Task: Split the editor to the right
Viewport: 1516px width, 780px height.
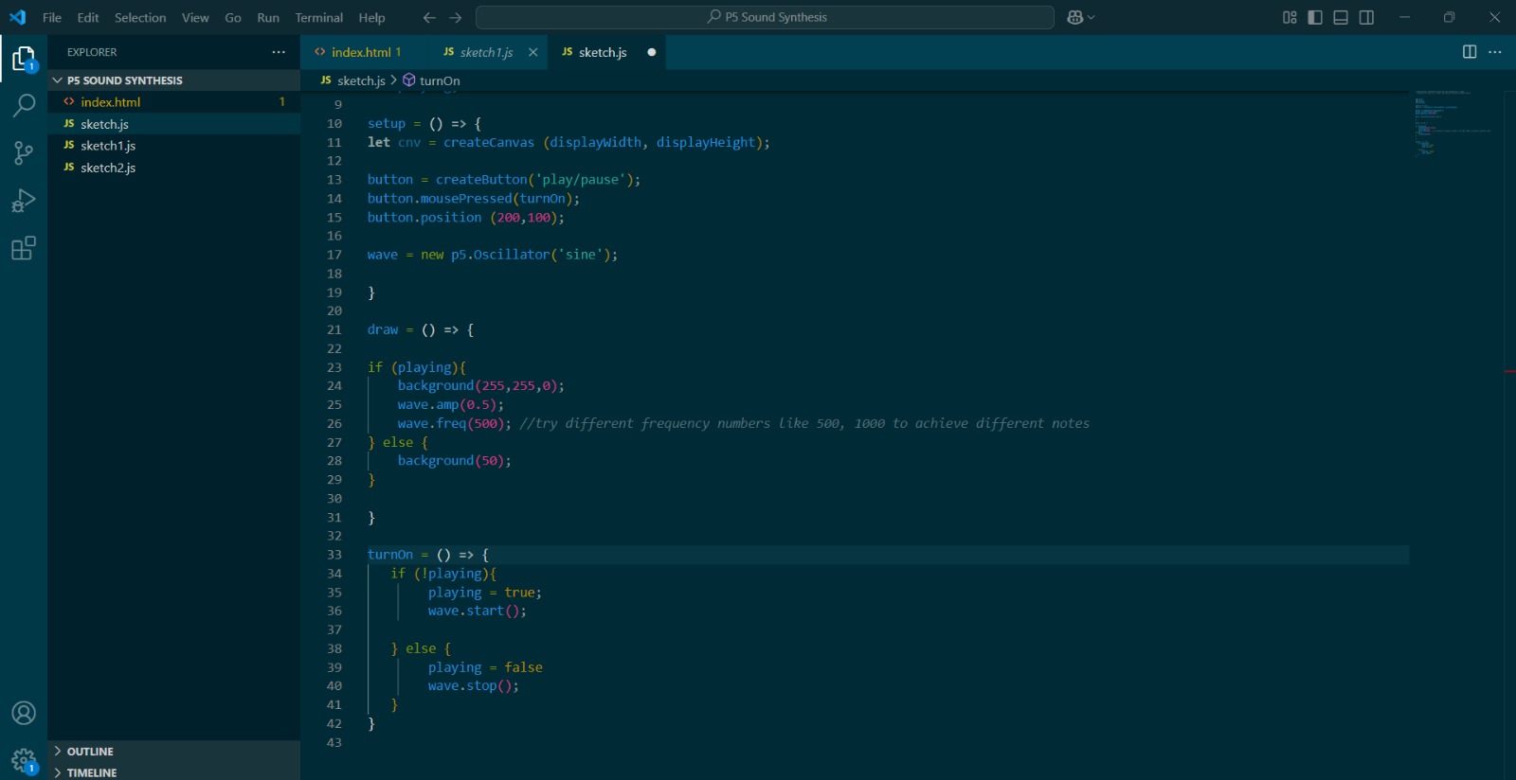Action: [x=1470, y=52]
